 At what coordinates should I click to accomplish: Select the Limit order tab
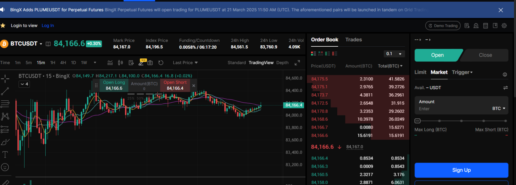pyautogui.click(x=420, y=72)
